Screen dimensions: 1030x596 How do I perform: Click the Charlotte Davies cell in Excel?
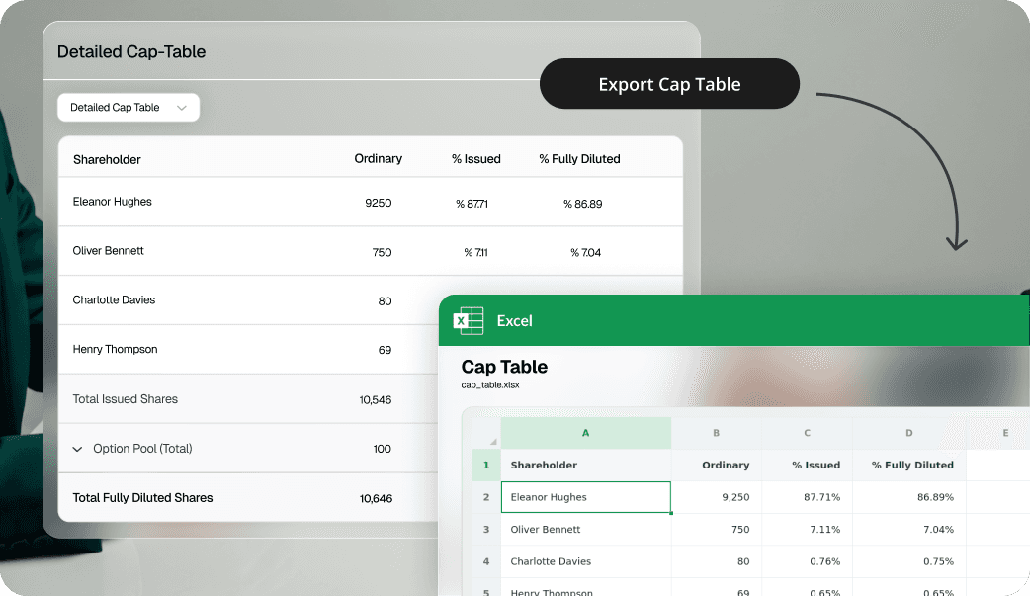pos(586,561)
